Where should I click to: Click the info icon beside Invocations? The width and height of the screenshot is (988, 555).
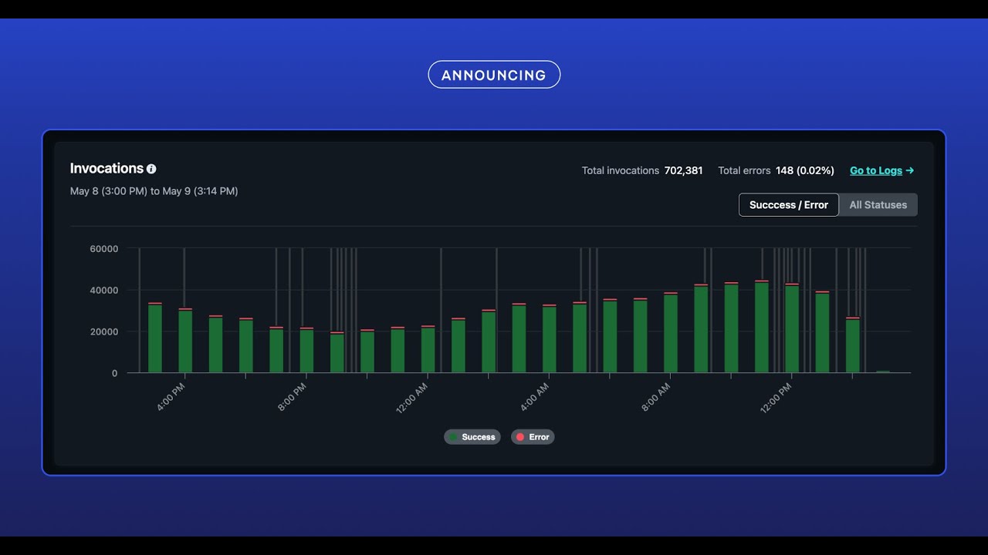[151, 169]
